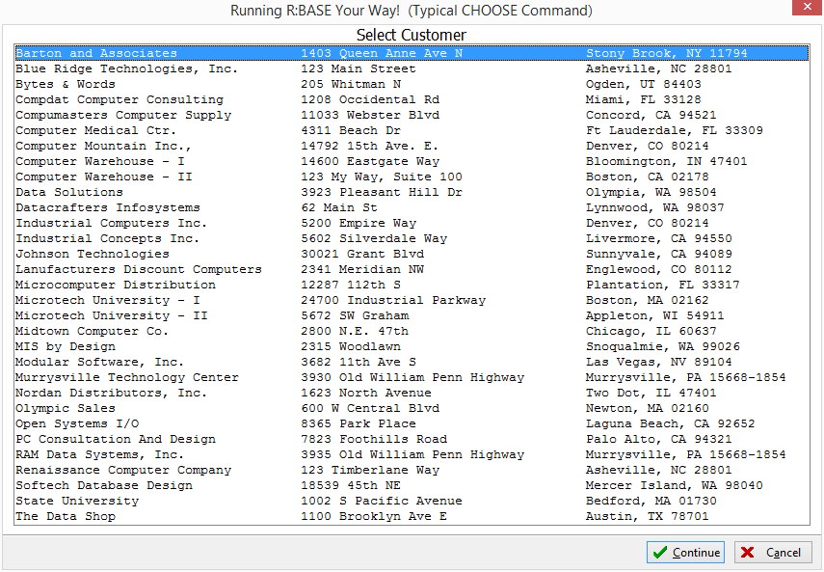
Task: Select RAM Data Systems, Inc. row
Action: tap(99, 455)
